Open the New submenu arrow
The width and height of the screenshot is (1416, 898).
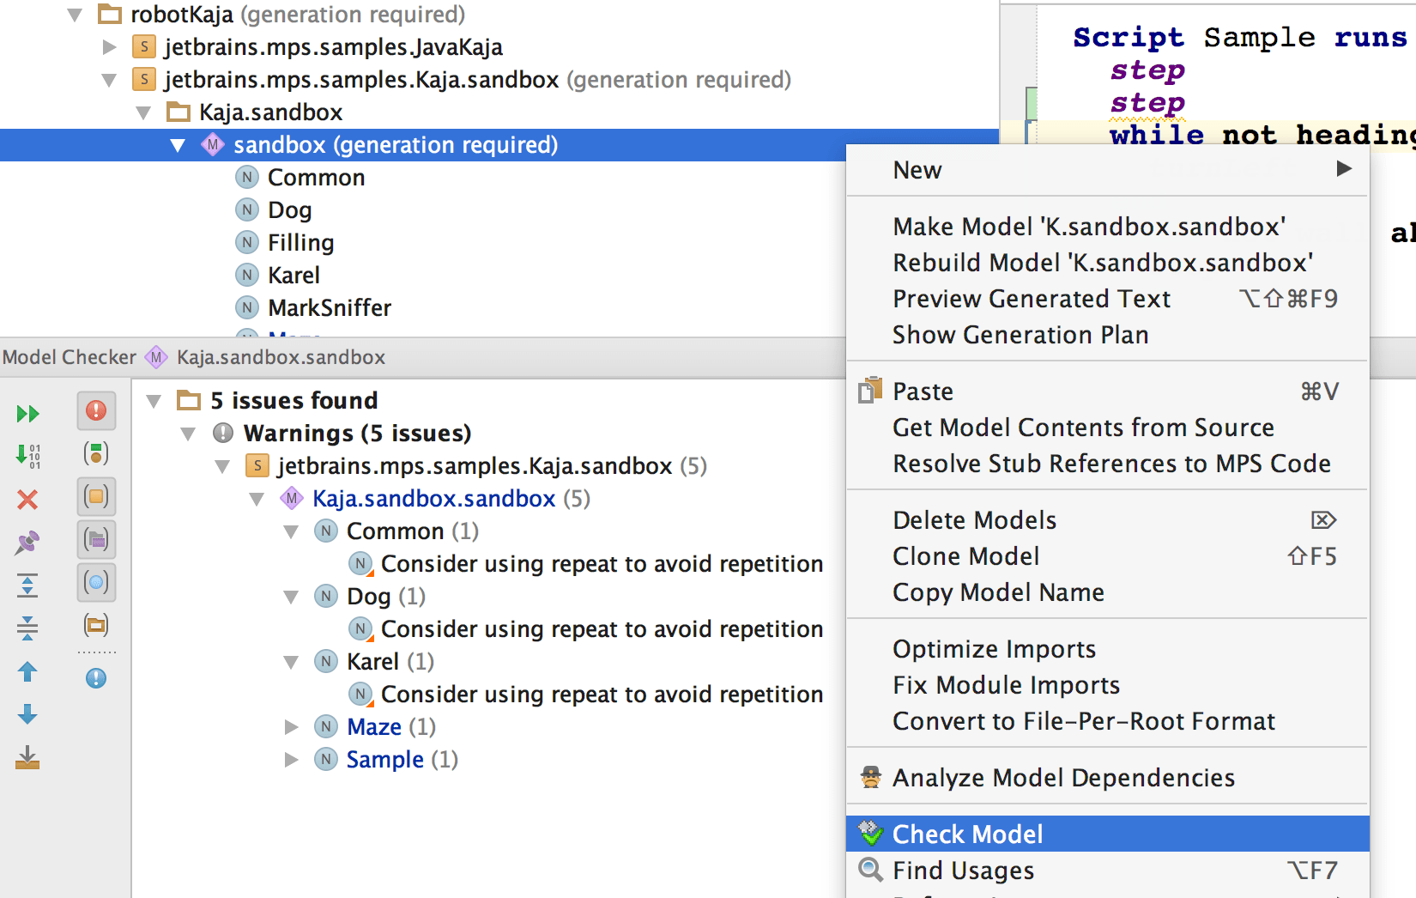pyautogui.click(x=1344, y=169)
